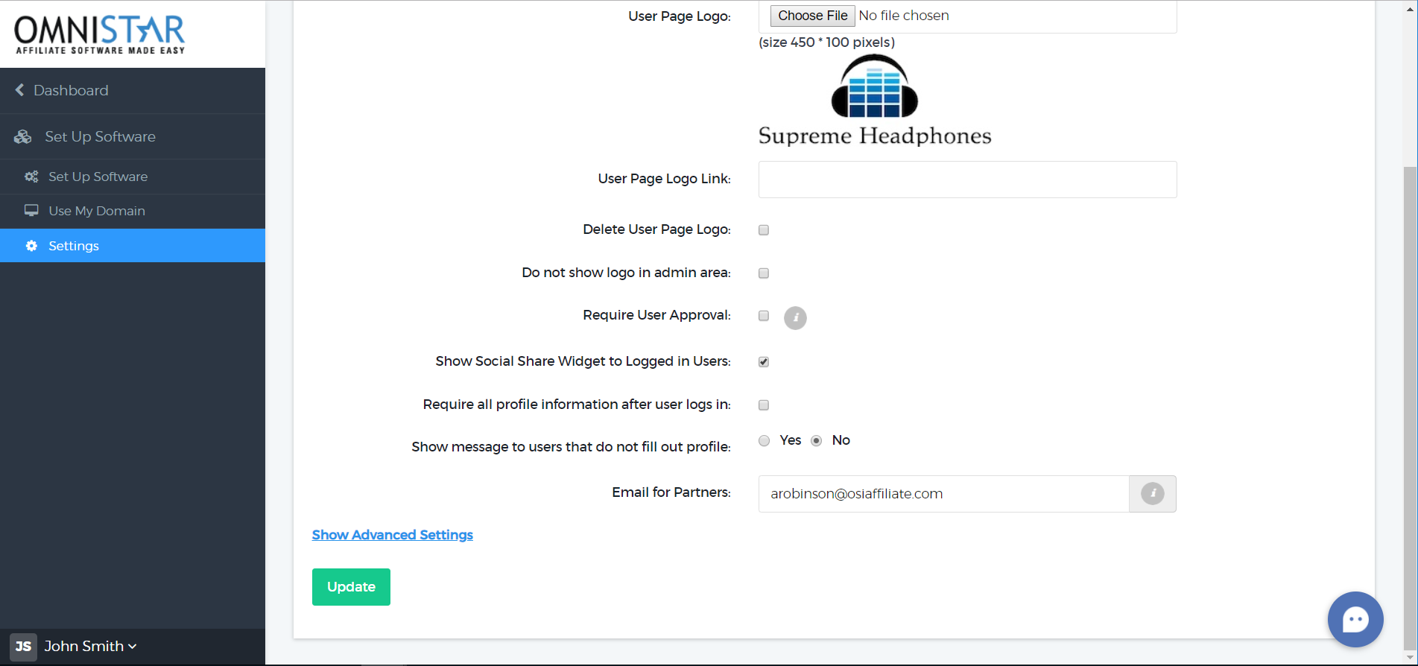Click the monitor icon beside Use My Domain
This screenshot has height=666, width=1418.
pos(31,211)
